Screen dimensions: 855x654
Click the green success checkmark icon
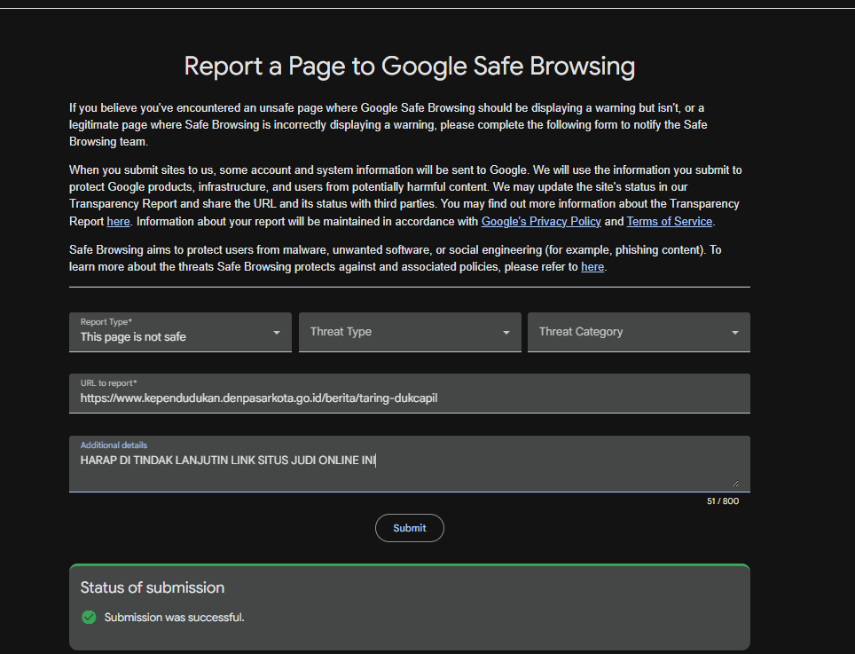click(x=89, y=617)
